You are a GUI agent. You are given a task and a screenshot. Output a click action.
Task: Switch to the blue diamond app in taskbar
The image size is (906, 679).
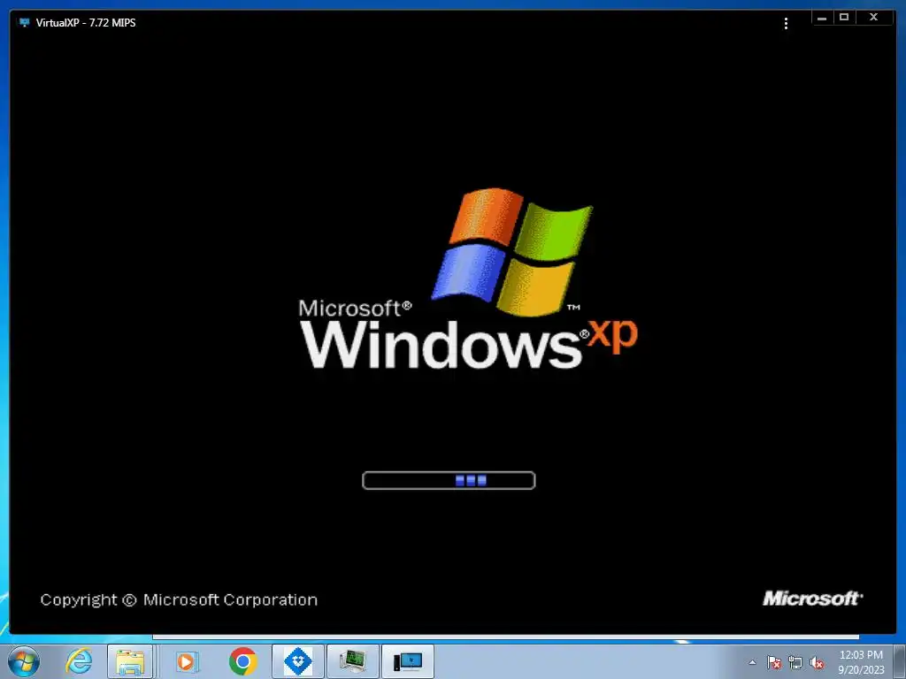[298, 661]
